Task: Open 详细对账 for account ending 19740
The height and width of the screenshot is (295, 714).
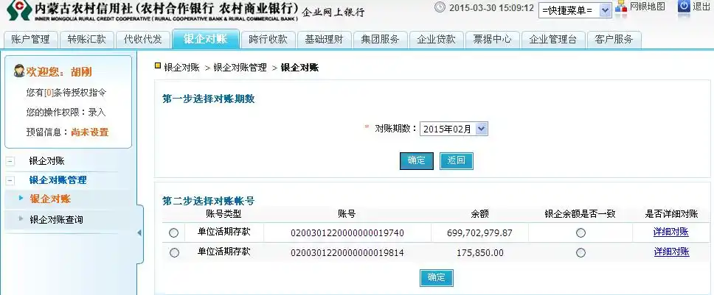Action: 670,232
